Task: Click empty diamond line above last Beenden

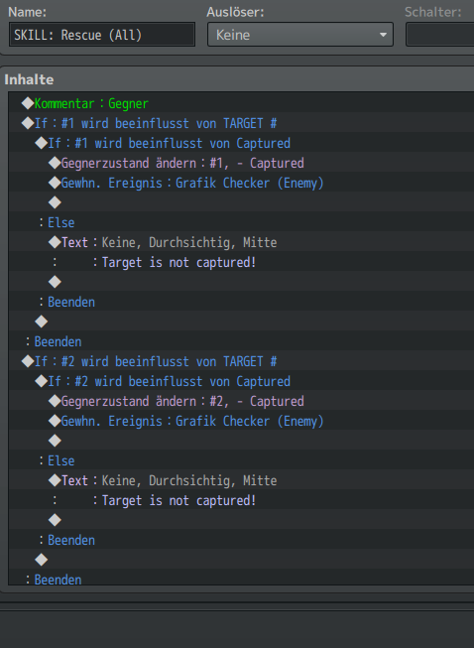Action: (x=241, y=560)
